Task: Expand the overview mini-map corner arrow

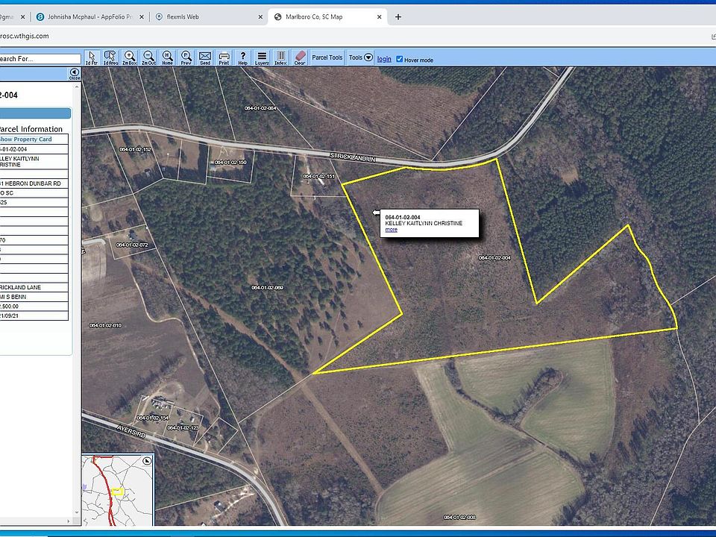Action: point(147,461)
